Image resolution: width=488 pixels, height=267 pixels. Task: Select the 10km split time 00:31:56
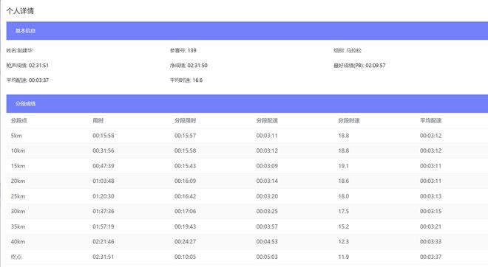104,150
